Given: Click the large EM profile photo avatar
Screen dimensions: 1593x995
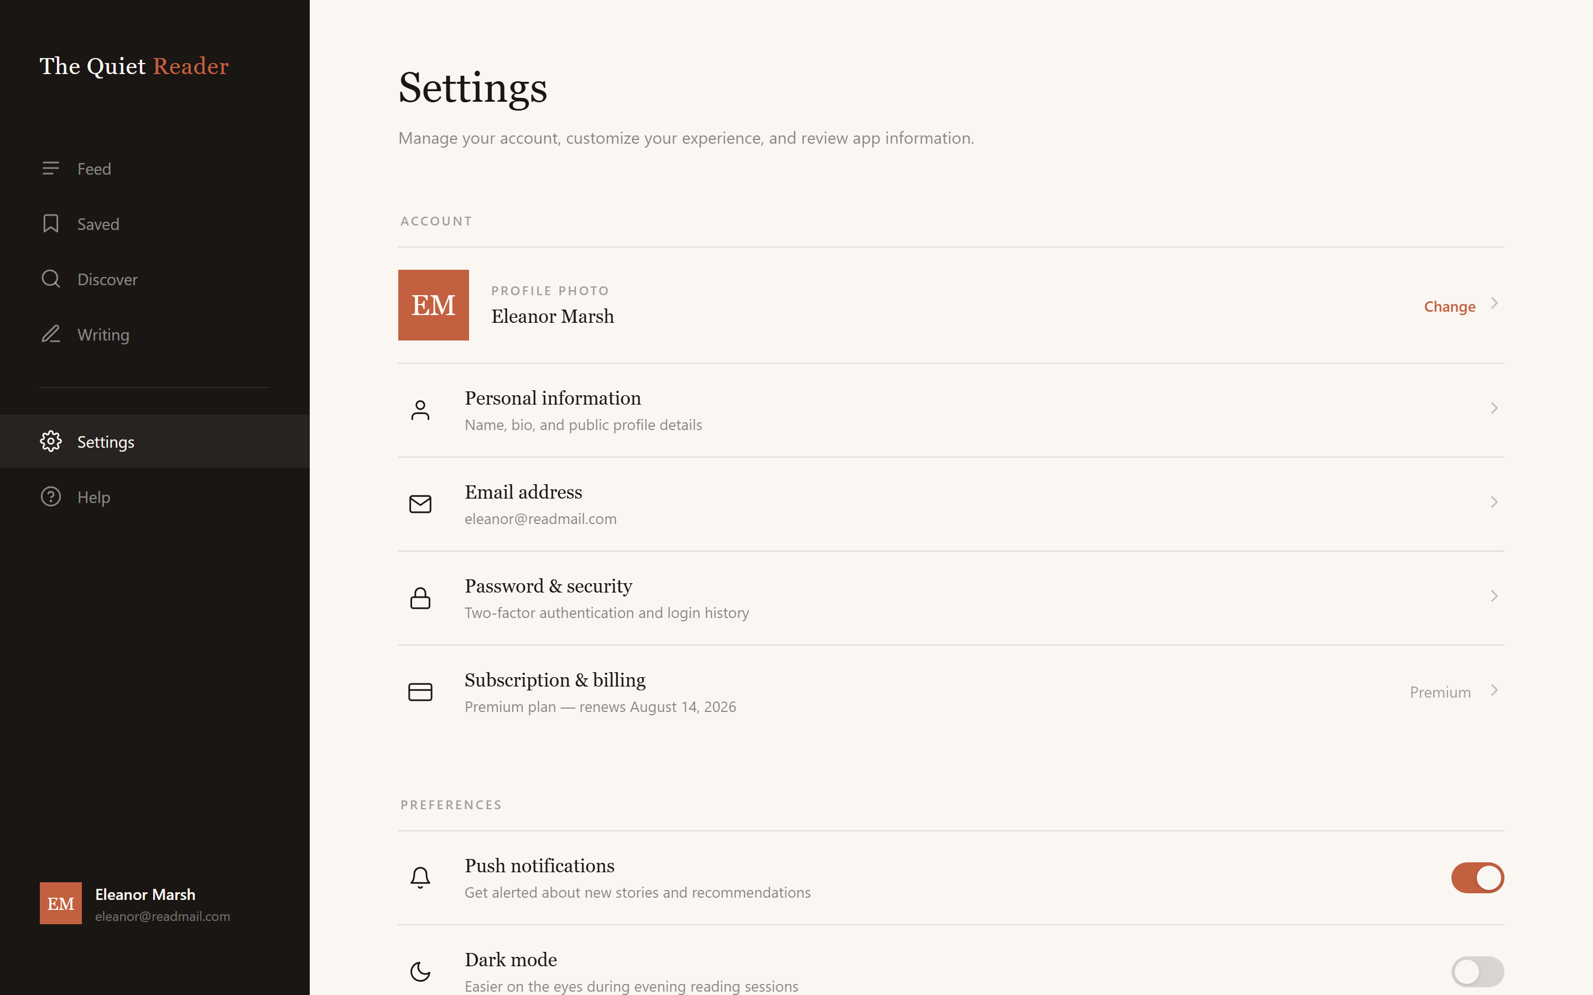Looking at the screenshot, I should pyautogui.click(x=433, y=305).
